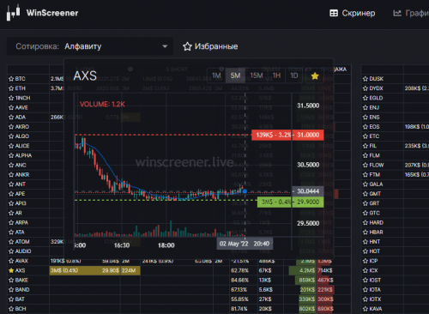Image resolution: width=429 pixels, height=314 pixels.
Task: Star the ATA row
Action: pyautogui.click(x=11, y=232)
